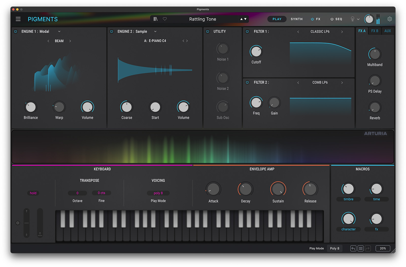Choose previous Filter 2 type
Image resolution: width=406 pixels, height=267 pixels.
pyautogui.click(x=298, y=82)
